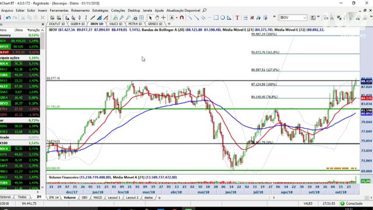Click the Fibonacci horizontal lines tool icon
373x210 pixels.
[x=245, y=18]
